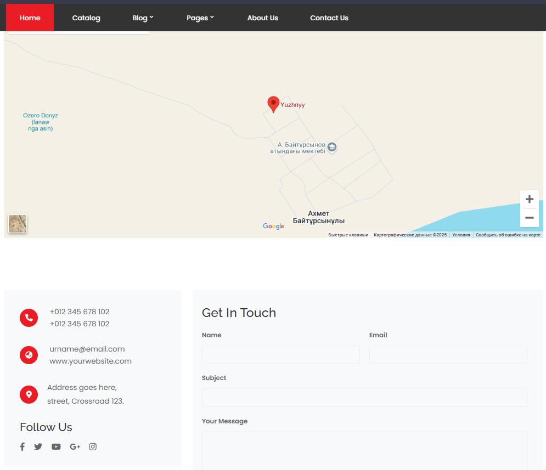Focus the Email input field

click(448, 355)
